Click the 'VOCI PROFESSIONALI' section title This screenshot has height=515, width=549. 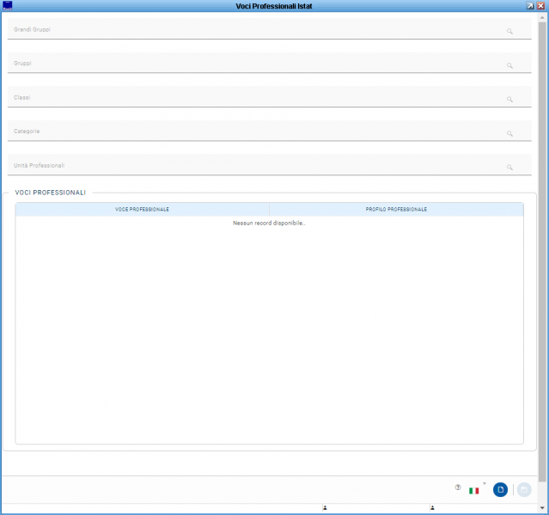(x=51, y=193)
